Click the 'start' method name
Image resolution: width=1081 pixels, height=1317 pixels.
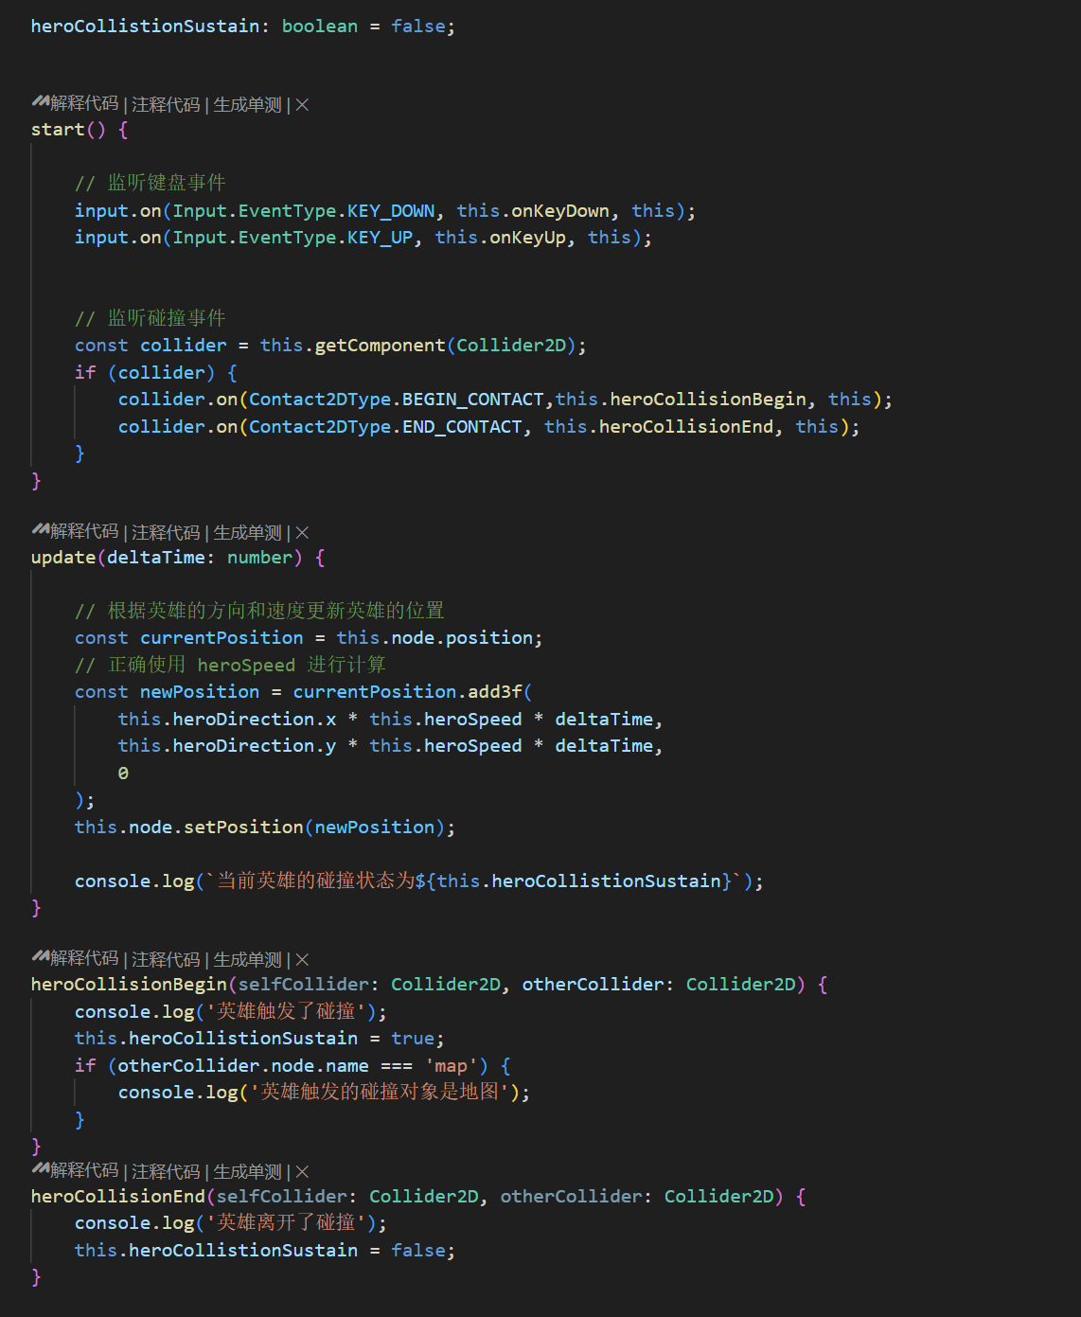(x=58, y=130)
